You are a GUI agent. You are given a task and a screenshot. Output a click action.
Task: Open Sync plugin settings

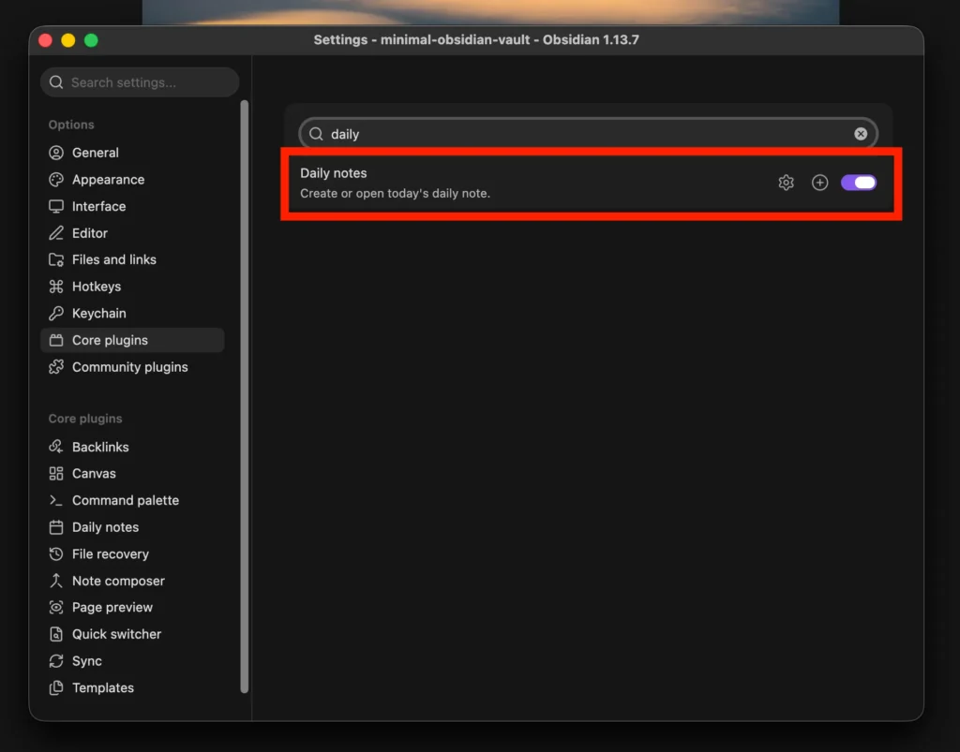(132, 661)
